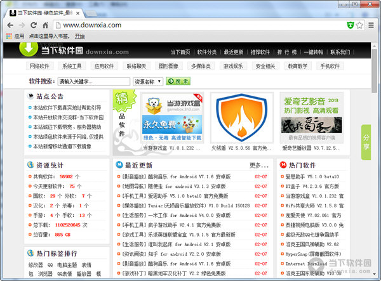The width and height of the screenshot is (381, 281).
Task: Open 排行榜 in top navigation
Action: (x=287, y=52)
